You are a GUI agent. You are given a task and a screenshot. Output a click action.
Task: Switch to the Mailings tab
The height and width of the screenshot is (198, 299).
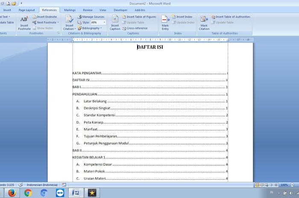[70, 10]
